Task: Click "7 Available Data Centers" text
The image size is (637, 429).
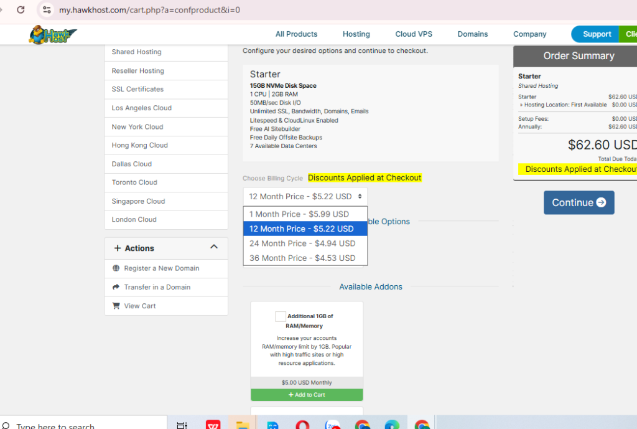Action: point(283,146)
